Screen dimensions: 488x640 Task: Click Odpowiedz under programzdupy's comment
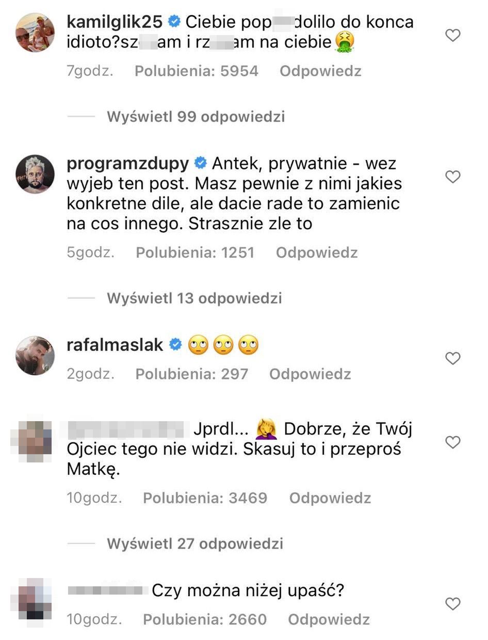(x=317, y=252)
